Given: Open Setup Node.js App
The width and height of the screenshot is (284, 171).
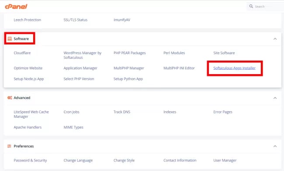Looking at the screenshot, I should 29,79.
